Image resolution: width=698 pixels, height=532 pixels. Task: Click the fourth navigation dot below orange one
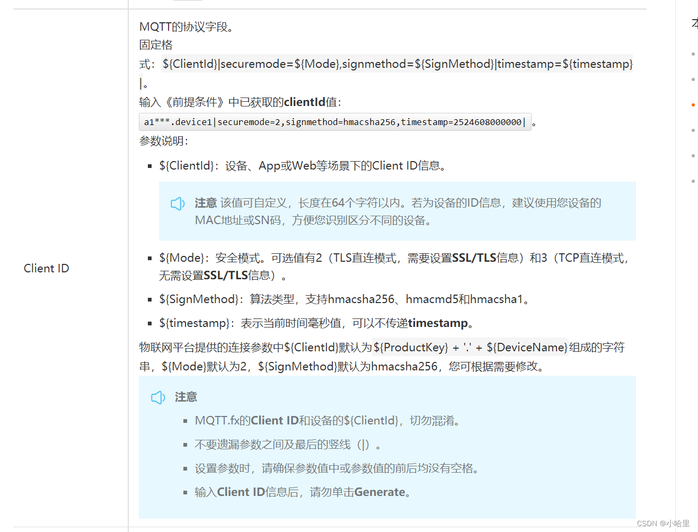click(693, 130)
